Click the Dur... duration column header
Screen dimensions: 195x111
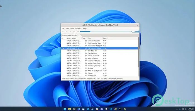coord(105,38)
